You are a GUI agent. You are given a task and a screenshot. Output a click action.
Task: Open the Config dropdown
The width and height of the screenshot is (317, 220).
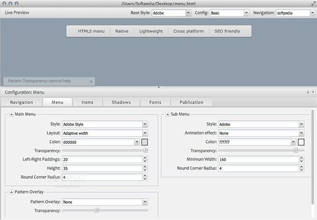[x=246, y=13]
